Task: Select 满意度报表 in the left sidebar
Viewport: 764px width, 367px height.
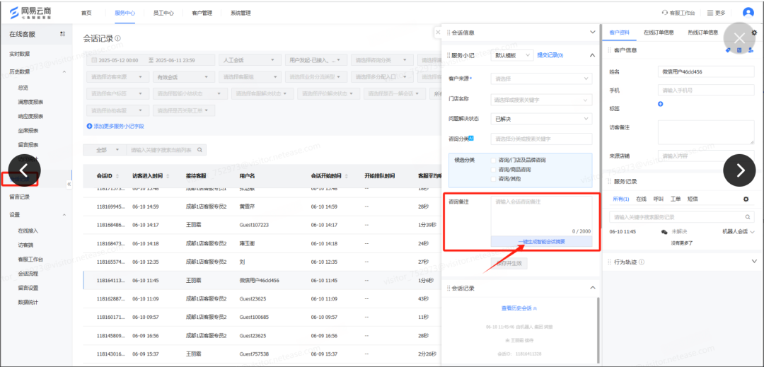Action: click(30, 102)
